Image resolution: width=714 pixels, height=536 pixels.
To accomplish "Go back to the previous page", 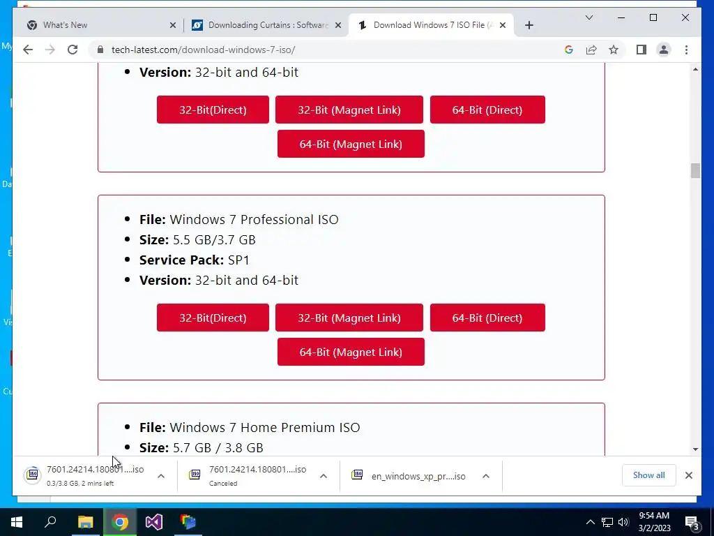I will point(28,50).
